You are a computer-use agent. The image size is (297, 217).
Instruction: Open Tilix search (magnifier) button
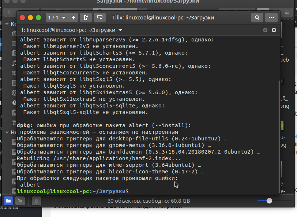257,17
